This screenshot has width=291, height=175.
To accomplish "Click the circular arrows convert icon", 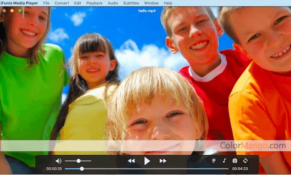I will click(x=245, y=160).
